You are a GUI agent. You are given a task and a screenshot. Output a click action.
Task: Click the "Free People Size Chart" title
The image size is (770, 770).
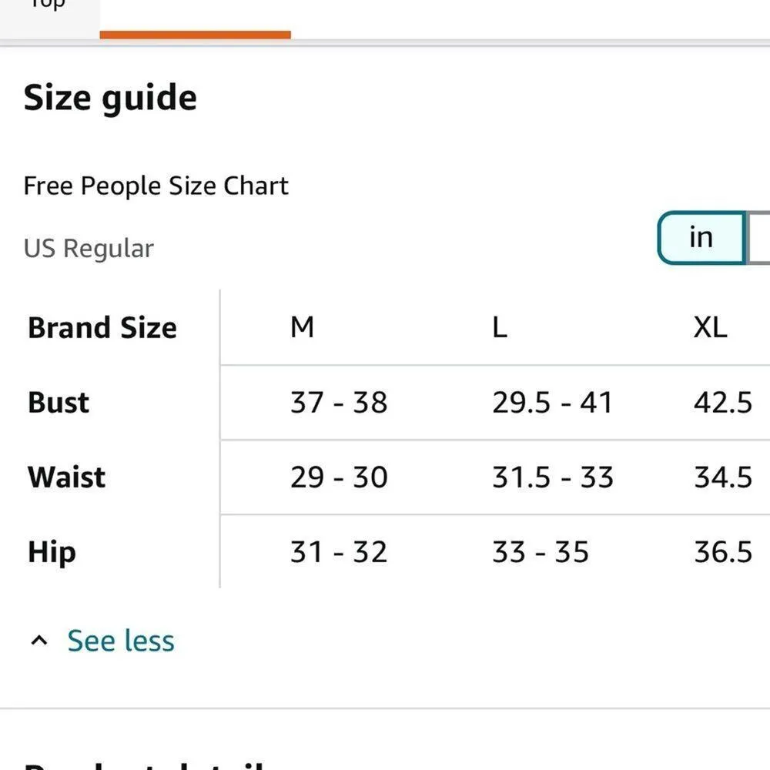[x=156, y=186]
